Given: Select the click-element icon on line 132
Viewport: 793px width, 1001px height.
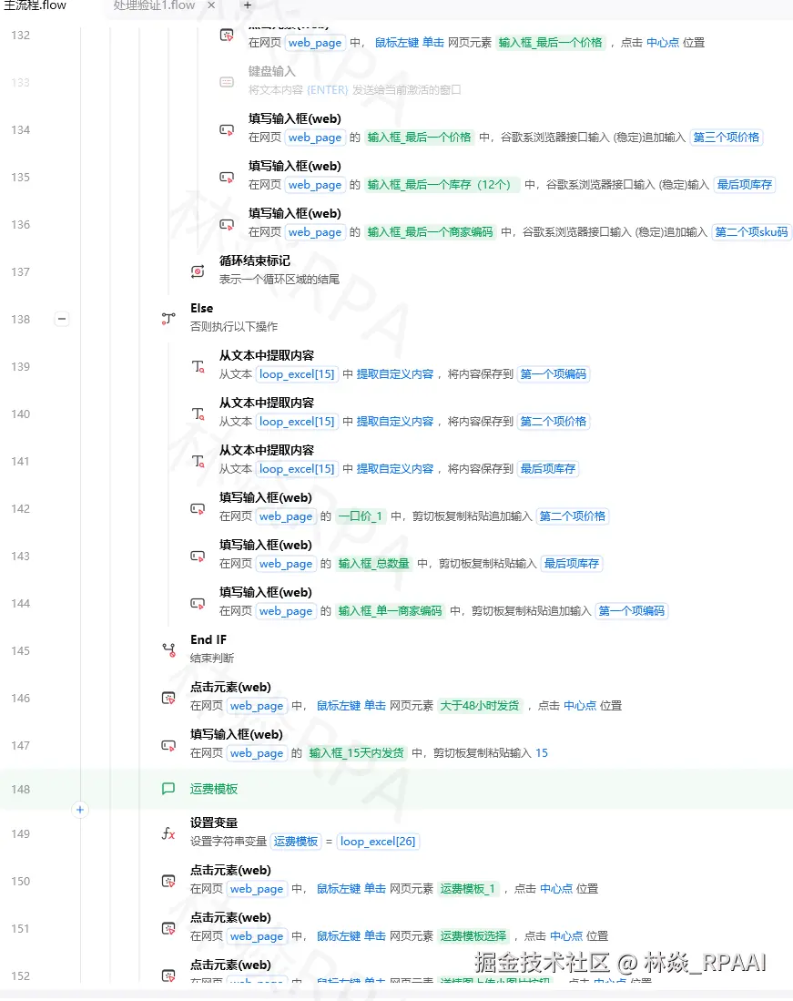Looking at the screenshot, I should pyautogui.click(x=227, y=36).
